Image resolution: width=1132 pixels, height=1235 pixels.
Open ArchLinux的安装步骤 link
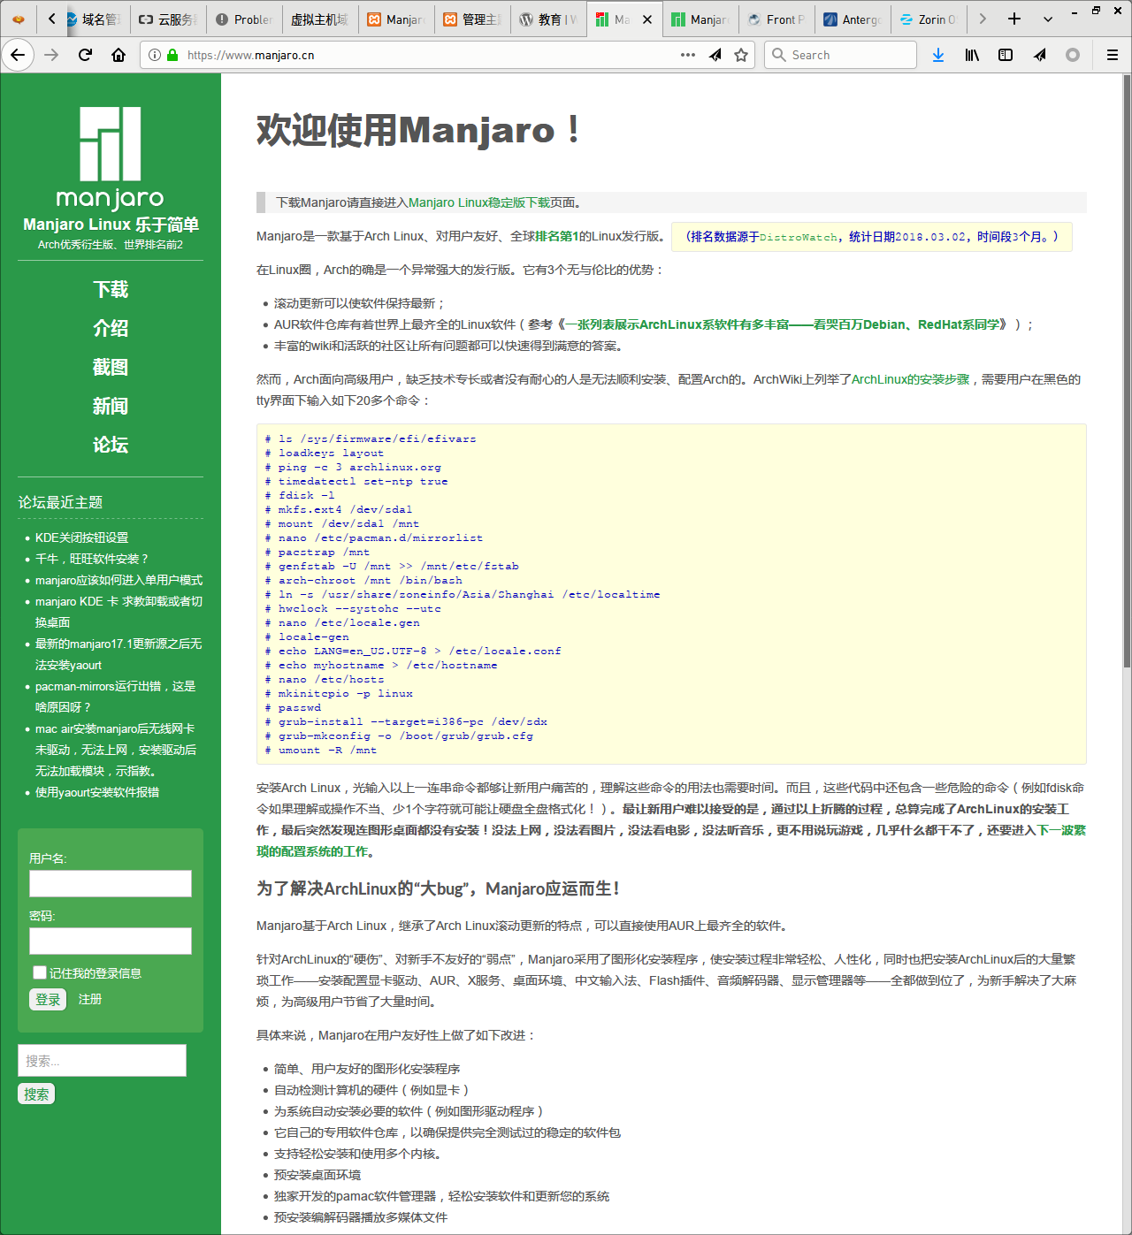(910, 379)
